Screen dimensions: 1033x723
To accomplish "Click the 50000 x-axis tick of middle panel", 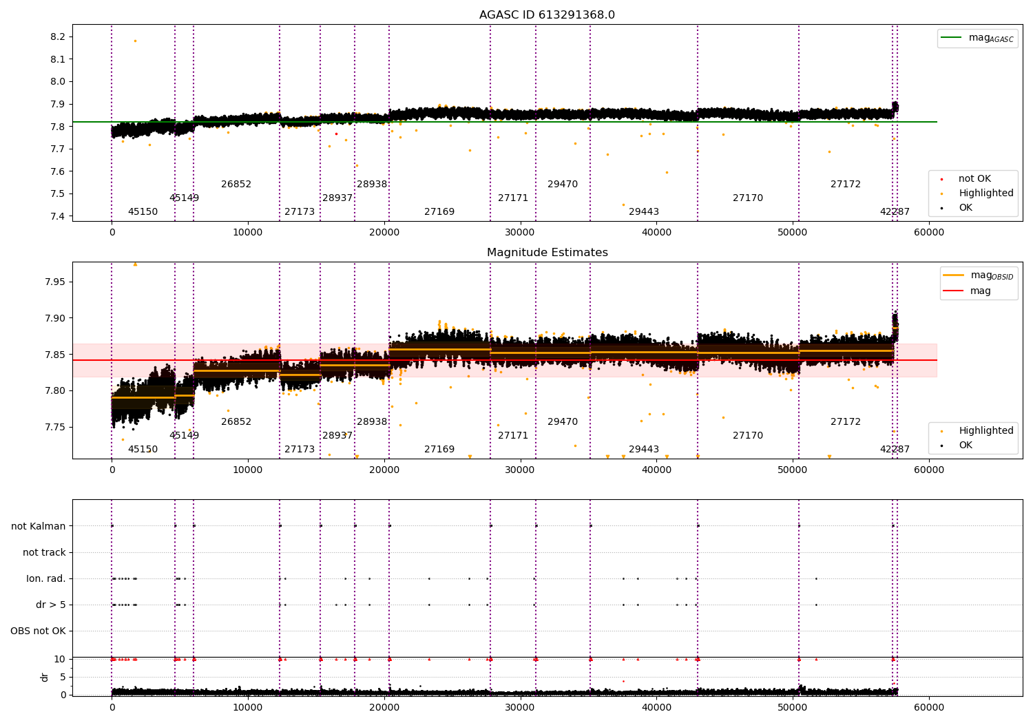I will click(x=793, y=470).
